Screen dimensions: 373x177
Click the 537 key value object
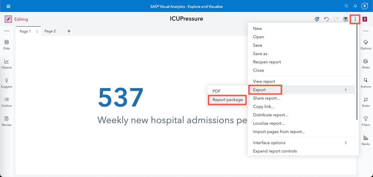click(121, 98)
